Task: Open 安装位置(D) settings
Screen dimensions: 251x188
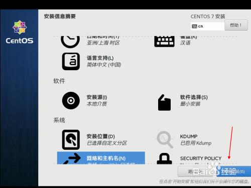Action: pyautogui.click(x=101, y=136)
